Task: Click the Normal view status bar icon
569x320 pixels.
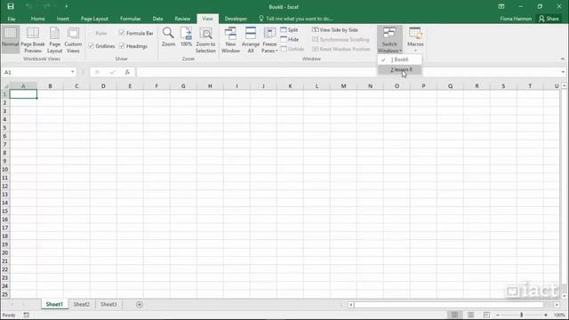Action: [454, 315]
